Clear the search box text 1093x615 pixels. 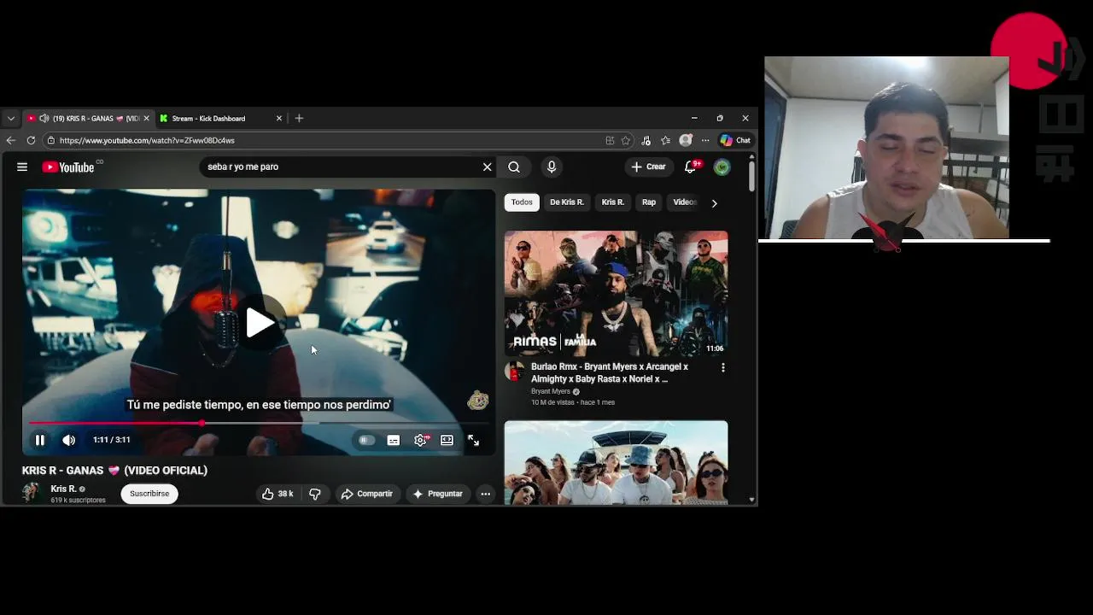click(487, 167)
